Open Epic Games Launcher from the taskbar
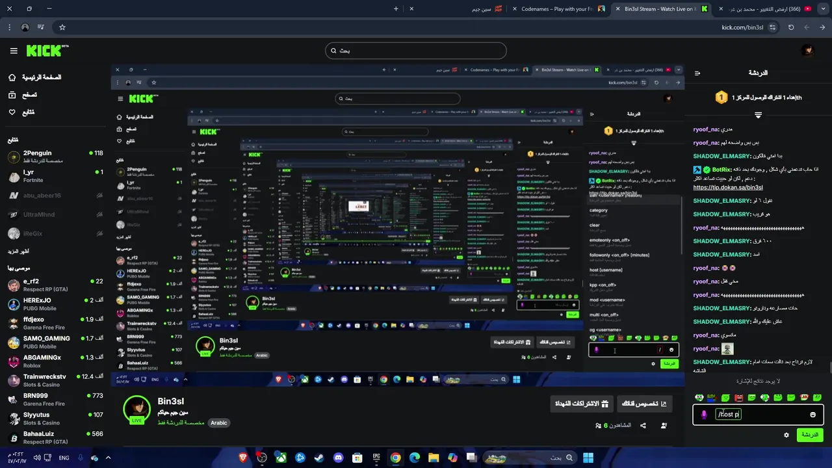 point(376,458)
